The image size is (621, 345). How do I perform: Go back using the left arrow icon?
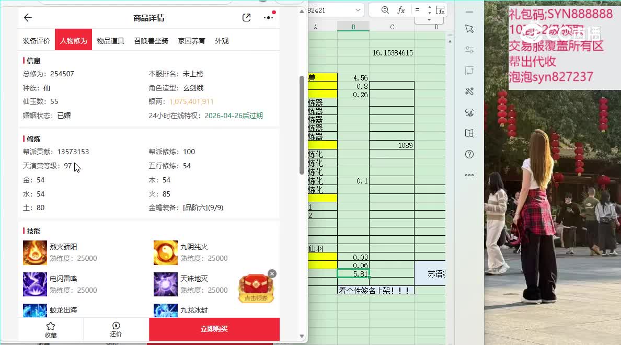pyautogui.click(x=28, y=18)
